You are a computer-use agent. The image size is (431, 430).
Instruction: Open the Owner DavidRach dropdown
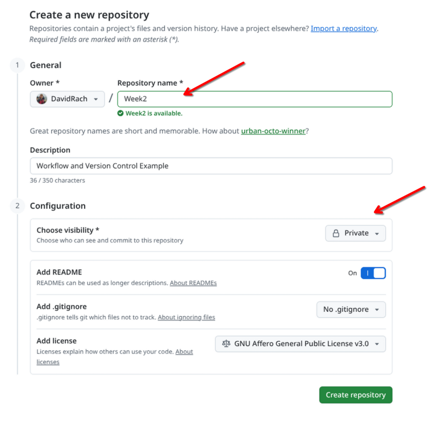67,99
